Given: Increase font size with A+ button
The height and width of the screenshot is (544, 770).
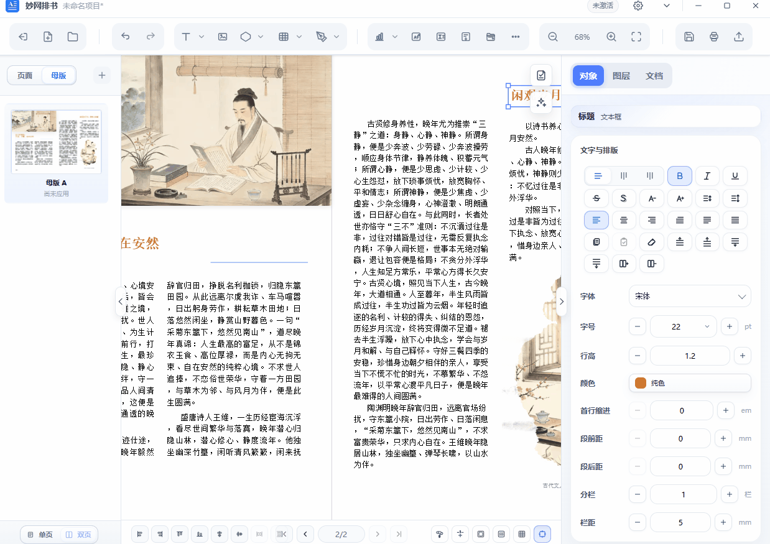Looking at the screenshot, I should 680,198.
